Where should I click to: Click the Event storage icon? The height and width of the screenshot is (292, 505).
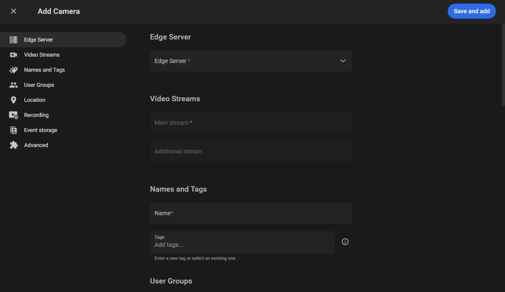point(14,130)
